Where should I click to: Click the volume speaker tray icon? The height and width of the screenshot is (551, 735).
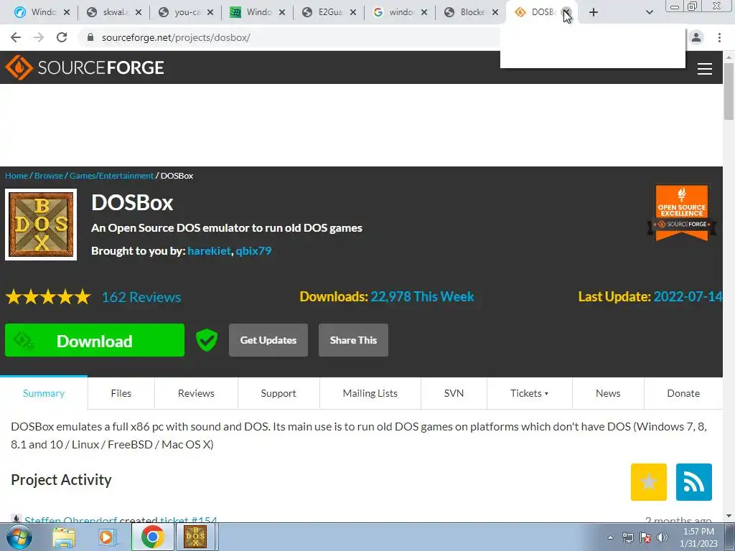click(x=663, y=537)
